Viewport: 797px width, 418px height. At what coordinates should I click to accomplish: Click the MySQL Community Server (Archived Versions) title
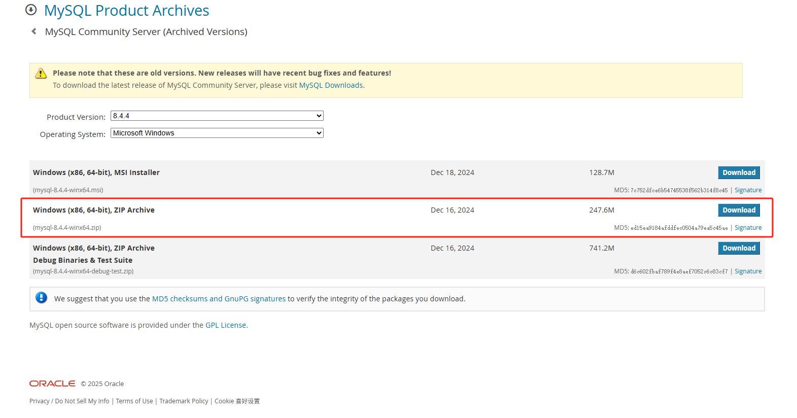pyautogui.click(x=146, y=31)
